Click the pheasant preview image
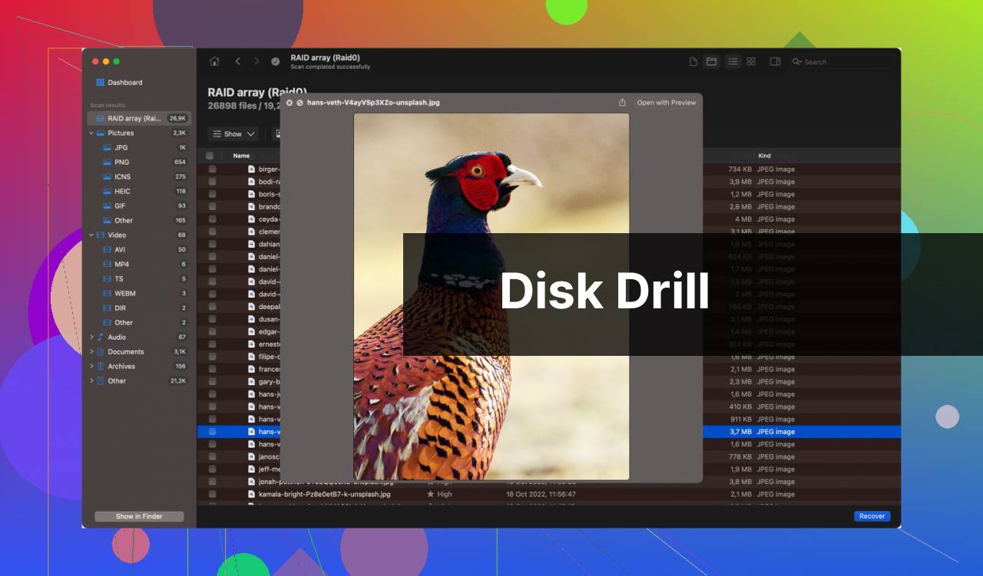 coord(491,297)
